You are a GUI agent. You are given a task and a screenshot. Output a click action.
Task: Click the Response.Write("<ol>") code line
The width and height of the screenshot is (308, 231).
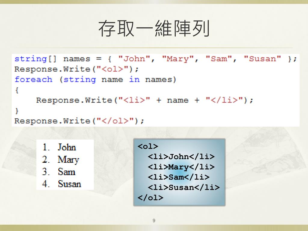tap(77, 69)
